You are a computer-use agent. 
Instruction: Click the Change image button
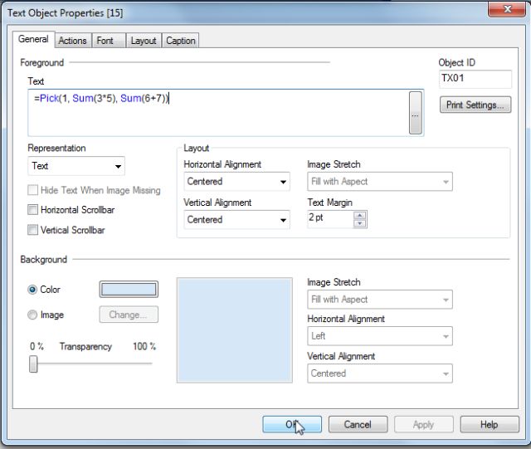click(129, 315)
